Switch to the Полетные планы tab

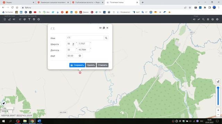(122, 2)
